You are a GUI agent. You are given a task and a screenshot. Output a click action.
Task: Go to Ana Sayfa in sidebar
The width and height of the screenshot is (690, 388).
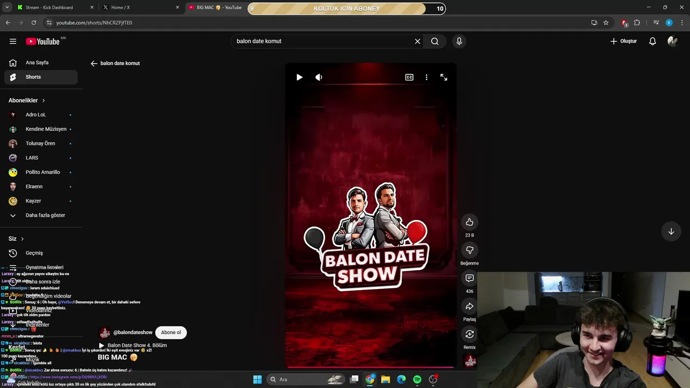[x=41, y=63]
